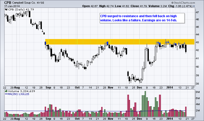Click the 38 price axis label

coord(197,84)
